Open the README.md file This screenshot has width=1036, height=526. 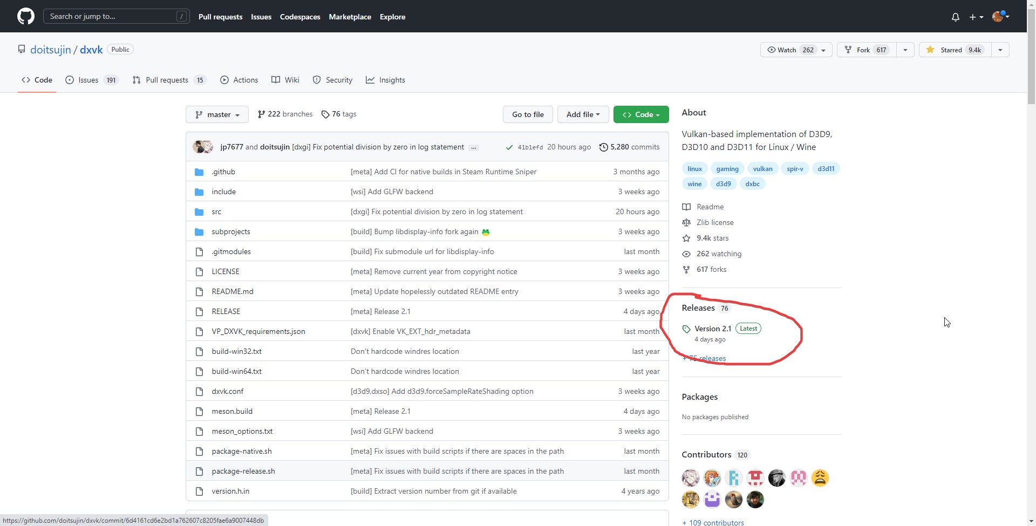(x=233, y=291)
